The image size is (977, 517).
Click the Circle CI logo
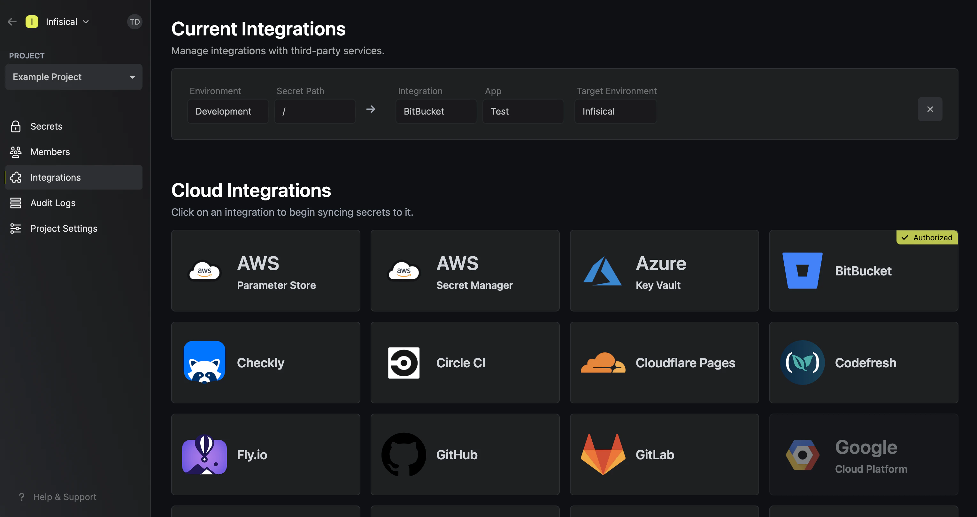[404, 363]
